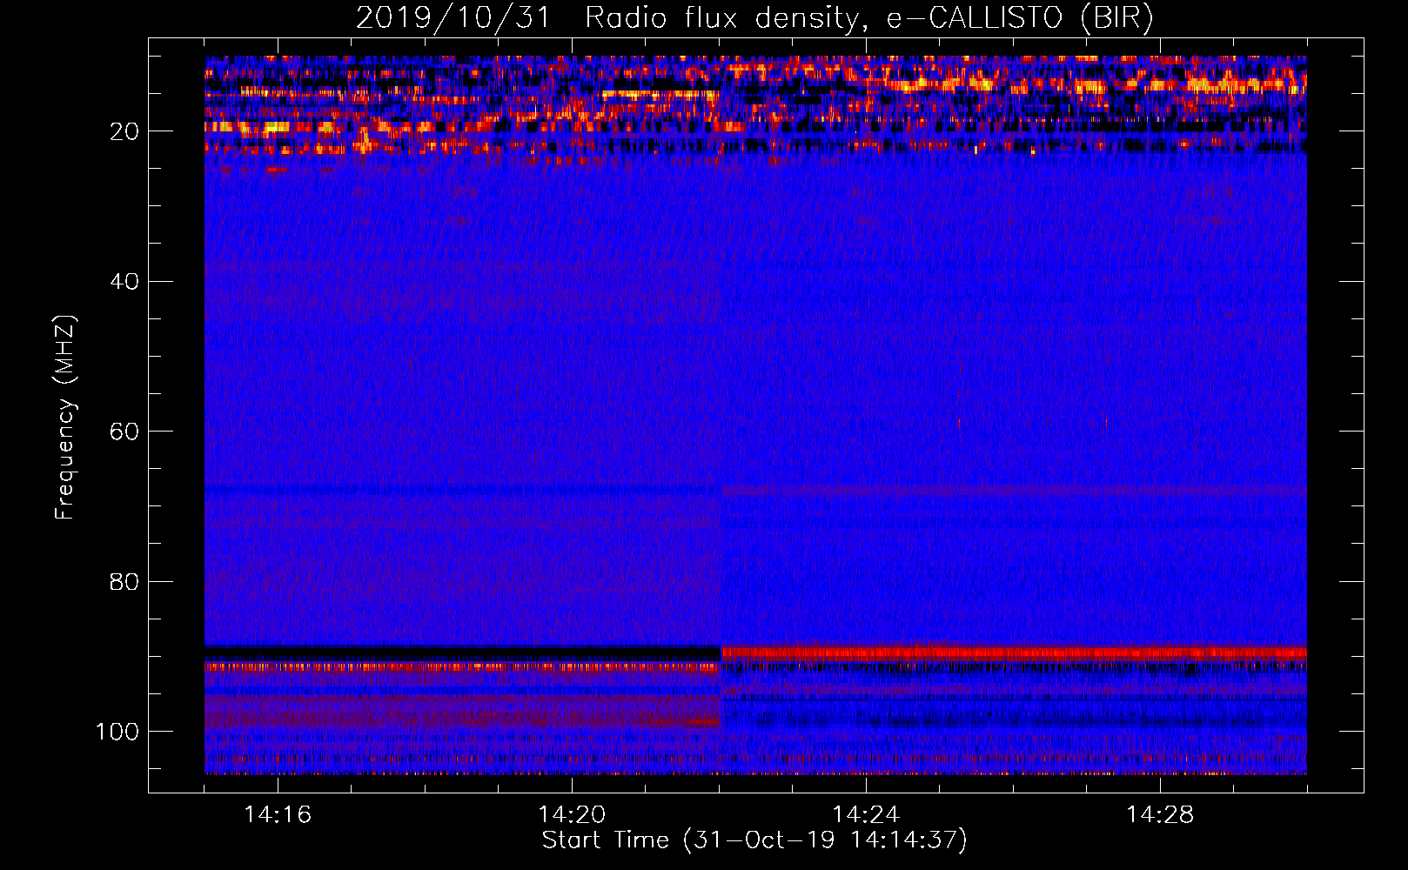Click the black horizontal band before 14:22
The image size is (1408, 870).
tap(461, 652)
